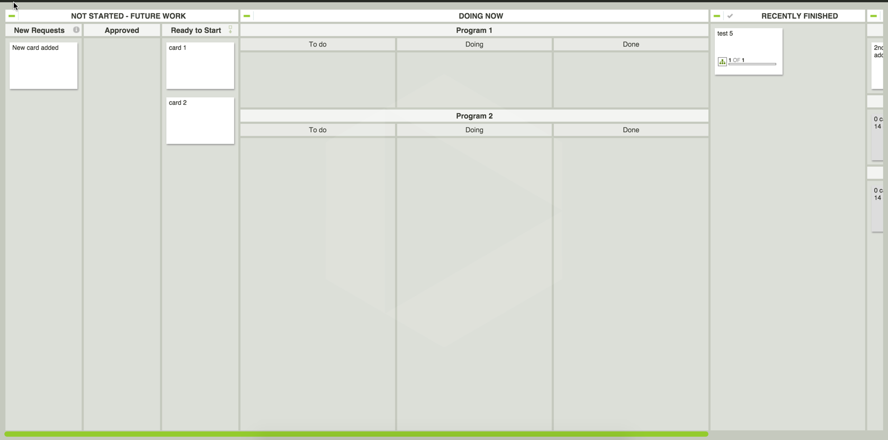
Task: Click the drop-lane arrow icon on Ready to Start
Action: [230, 30]
